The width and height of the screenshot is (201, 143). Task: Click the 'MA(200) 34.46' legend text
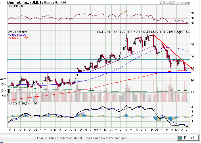click(x=18, y=38)
